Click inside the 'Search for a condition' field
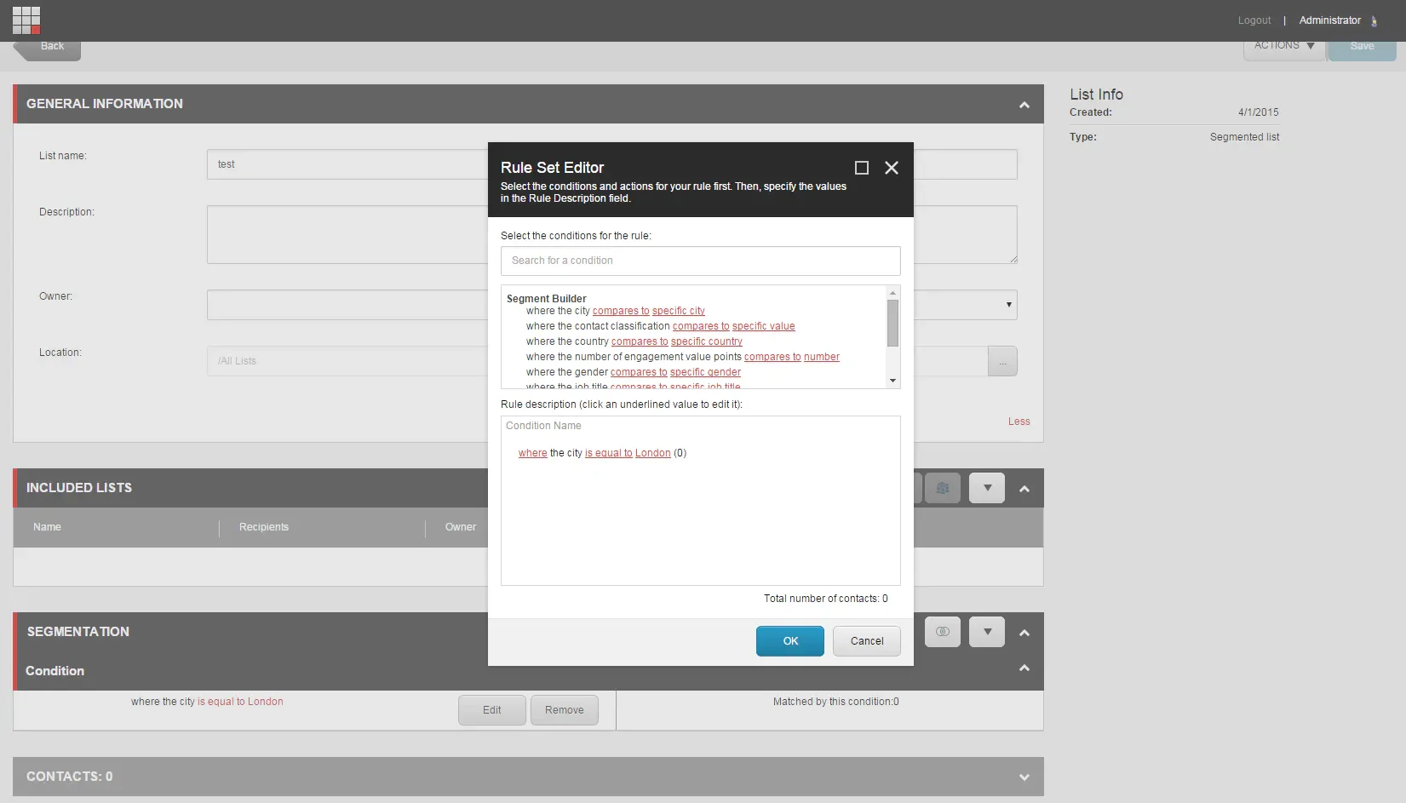The image size is (1406, 803). (699, 261)
